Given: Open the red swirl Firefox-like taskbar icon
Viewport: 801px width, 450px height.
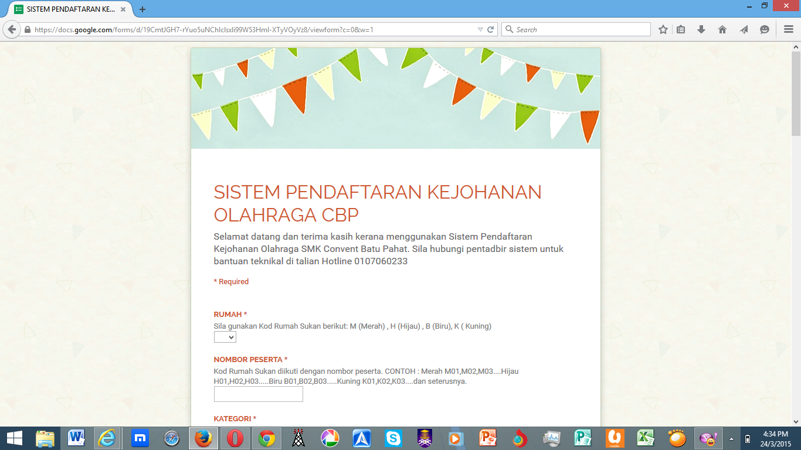Looking at the screenshot, I should pyautogui.click(x=520, y=438).
